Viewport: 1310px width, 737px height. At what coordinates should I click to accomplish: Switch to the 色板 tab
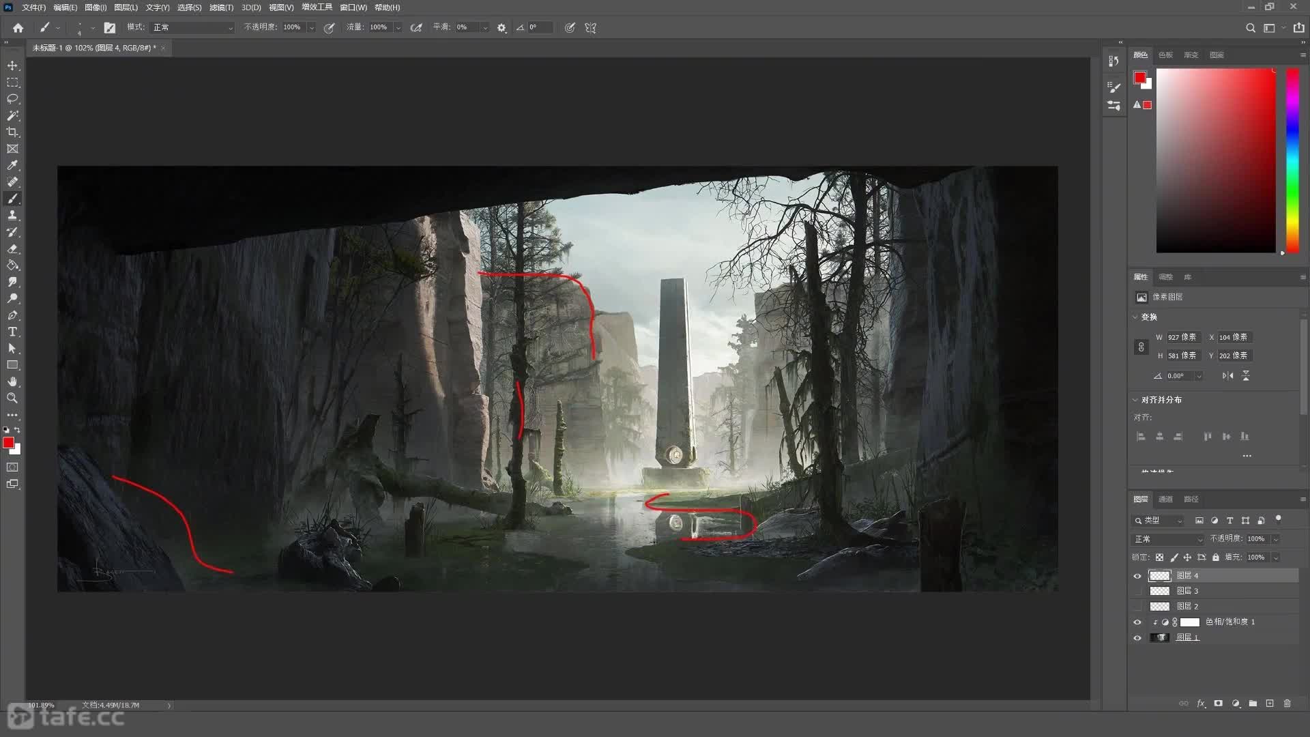1165,55
